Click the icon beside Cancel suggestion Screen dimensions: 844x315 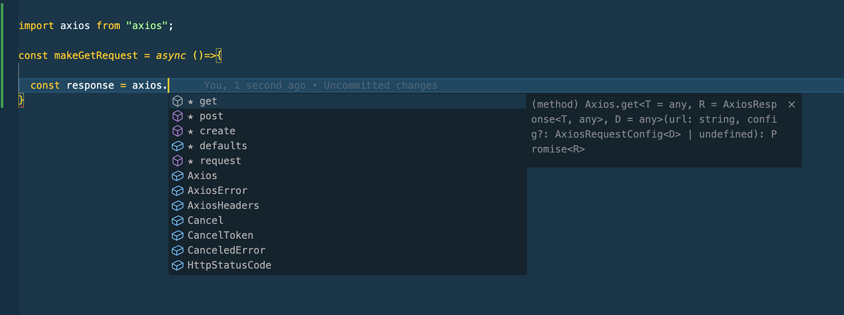coord(178,220)
